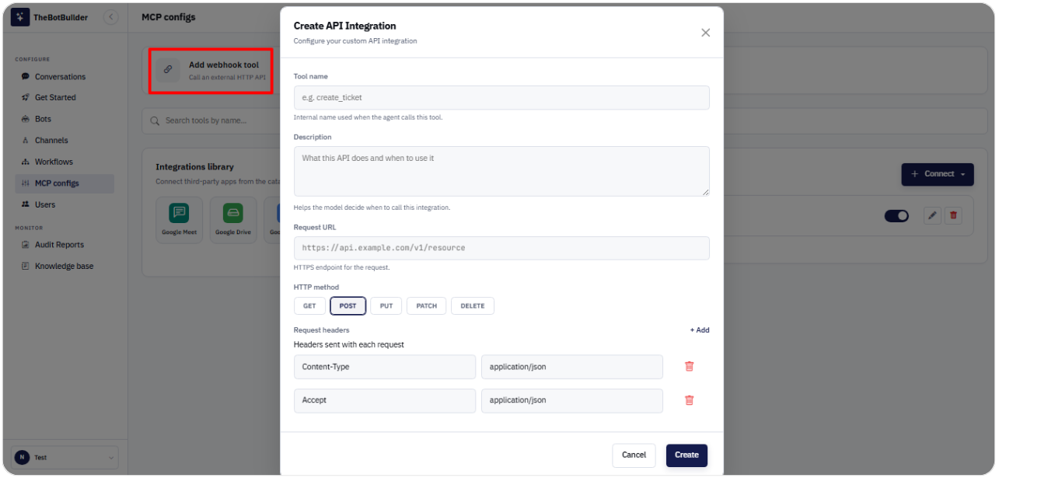Open the Knowledge base page
This screenshot has height=478, width=1062.
point(65,266)
